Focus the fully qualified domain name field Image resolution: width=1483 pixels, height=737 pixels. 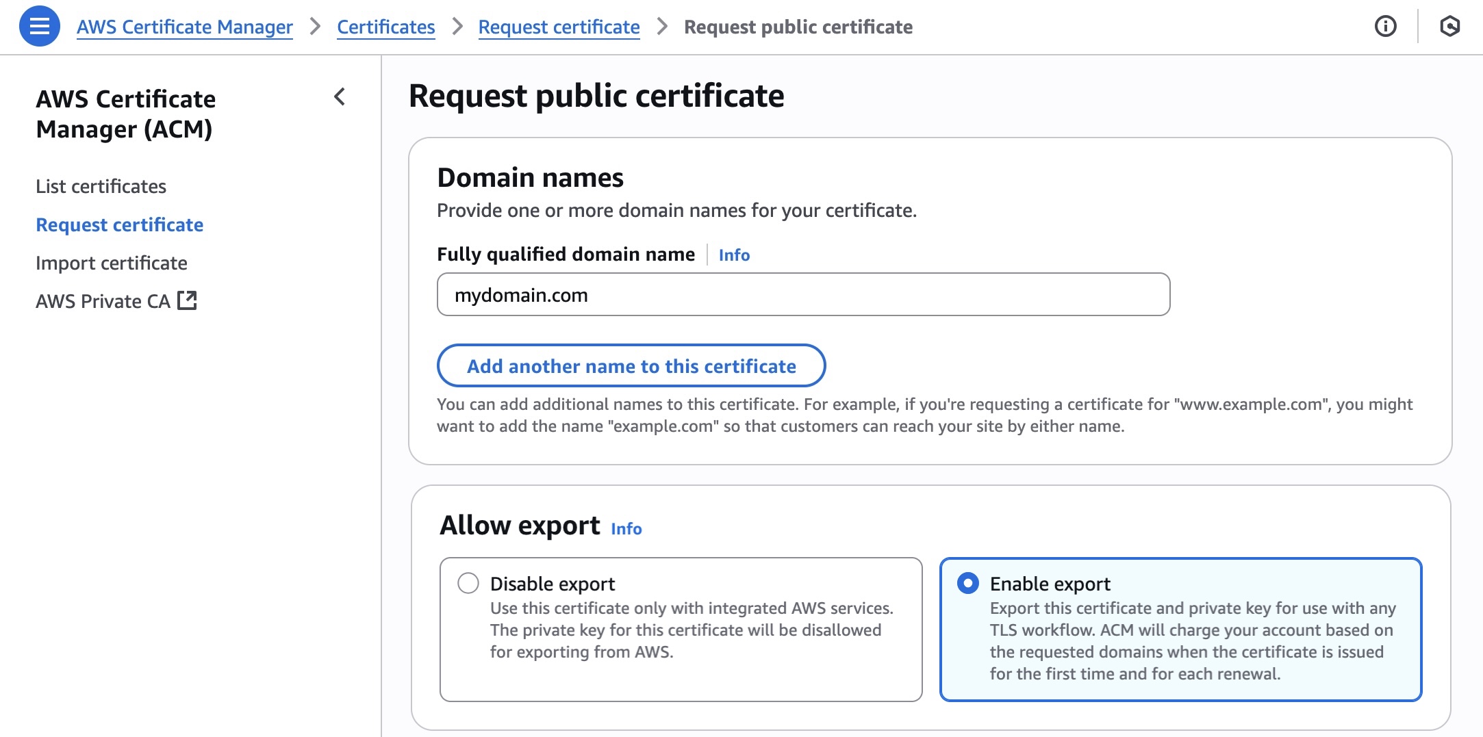(804, 294)
